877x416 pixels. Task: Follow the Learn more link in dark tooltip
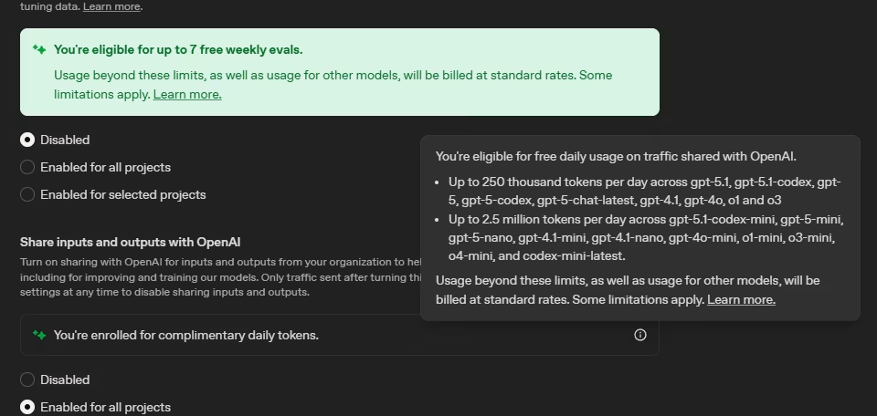tap(741, 299)
